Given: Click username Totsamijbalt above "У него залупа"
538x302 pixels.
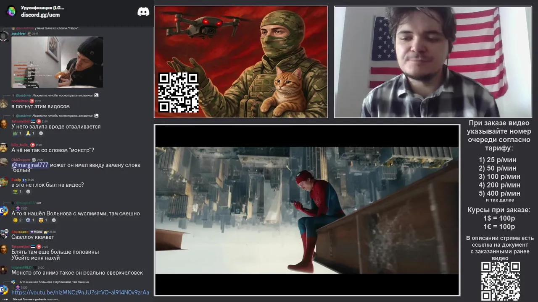Looking at the screenshot, I should tap(21, 121).
